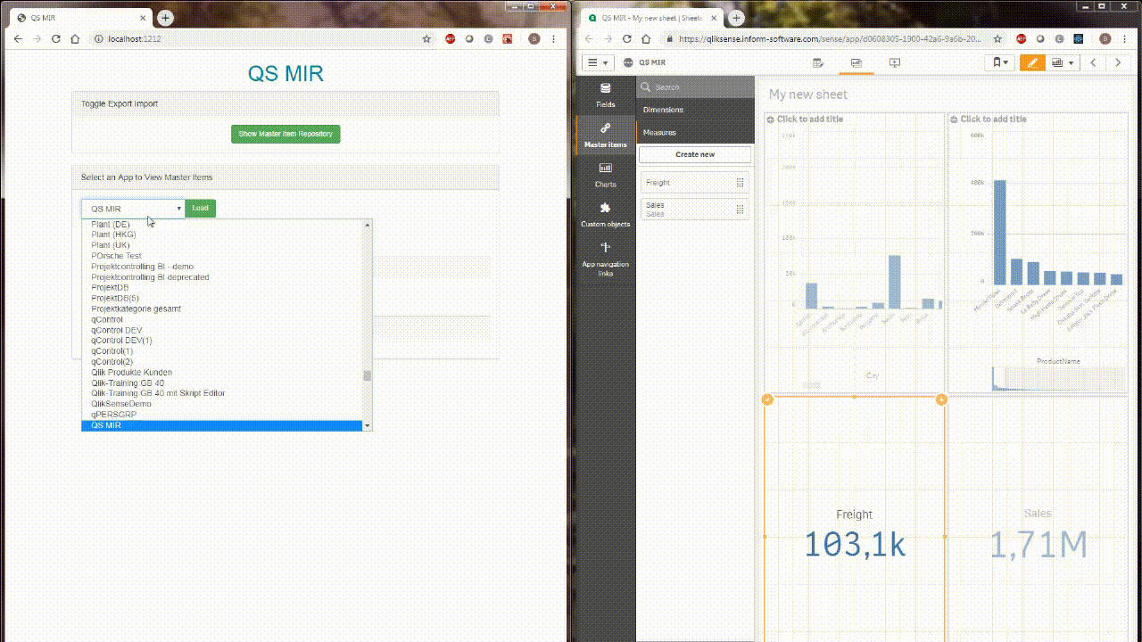Click Toggle Export Import panel header

point(285,103)
